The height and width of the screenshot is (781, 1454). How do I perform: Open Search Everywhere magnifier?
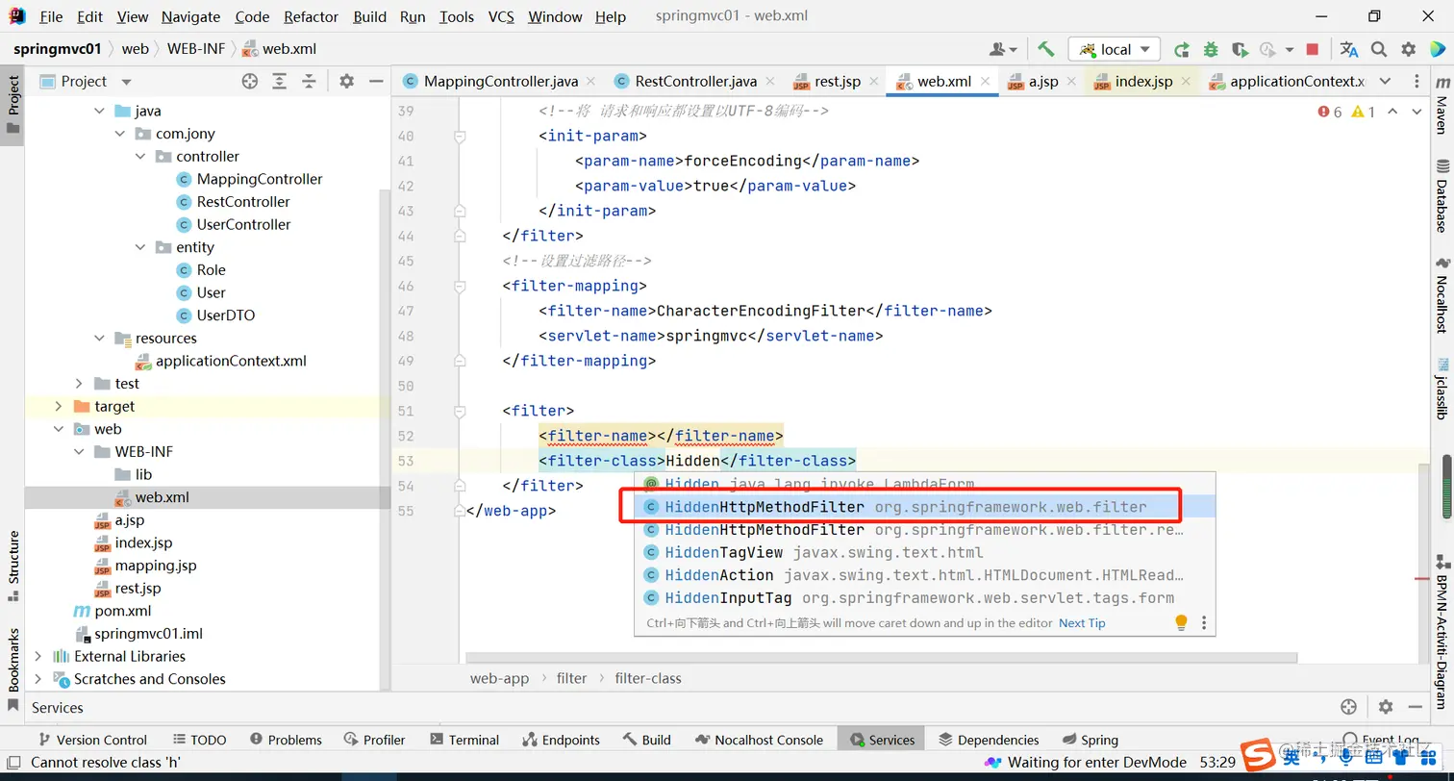pos(1379,49)
